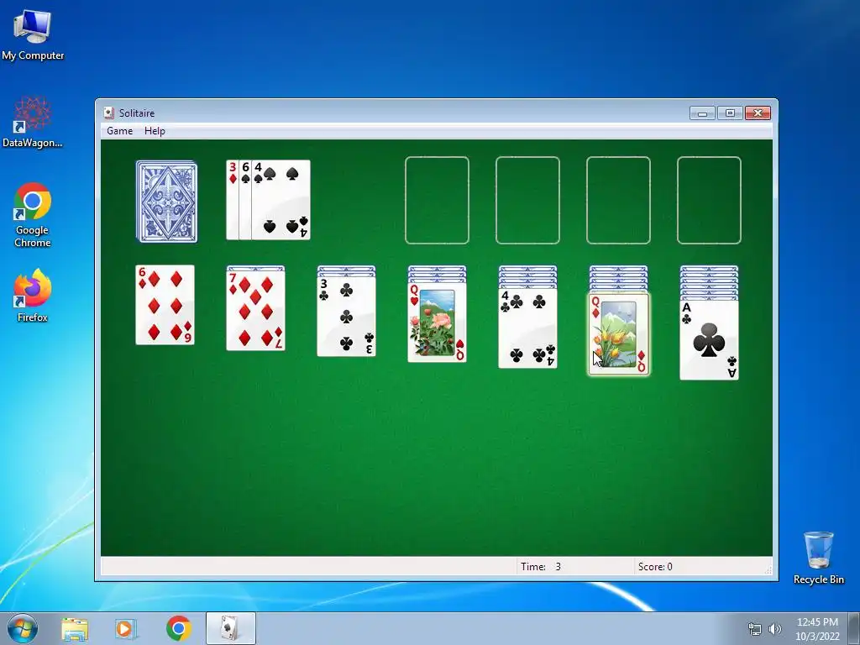
Task: Click the Score: 0 status text
Action: pos(655,567)
